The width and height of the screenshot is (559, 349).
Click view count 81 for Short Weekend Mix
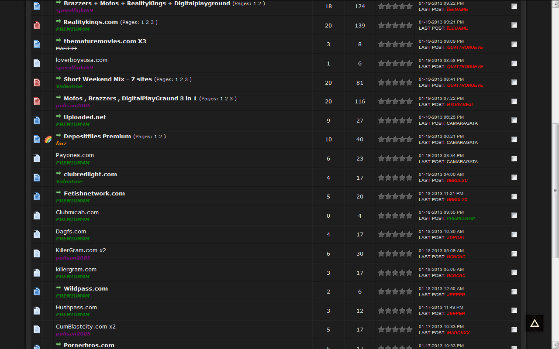pyautogui.click(x=360, y=83)
